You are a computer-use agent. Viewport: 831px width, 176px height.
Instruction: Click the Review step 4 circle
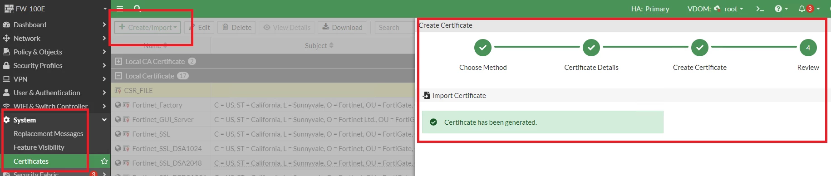pos(808,48)
